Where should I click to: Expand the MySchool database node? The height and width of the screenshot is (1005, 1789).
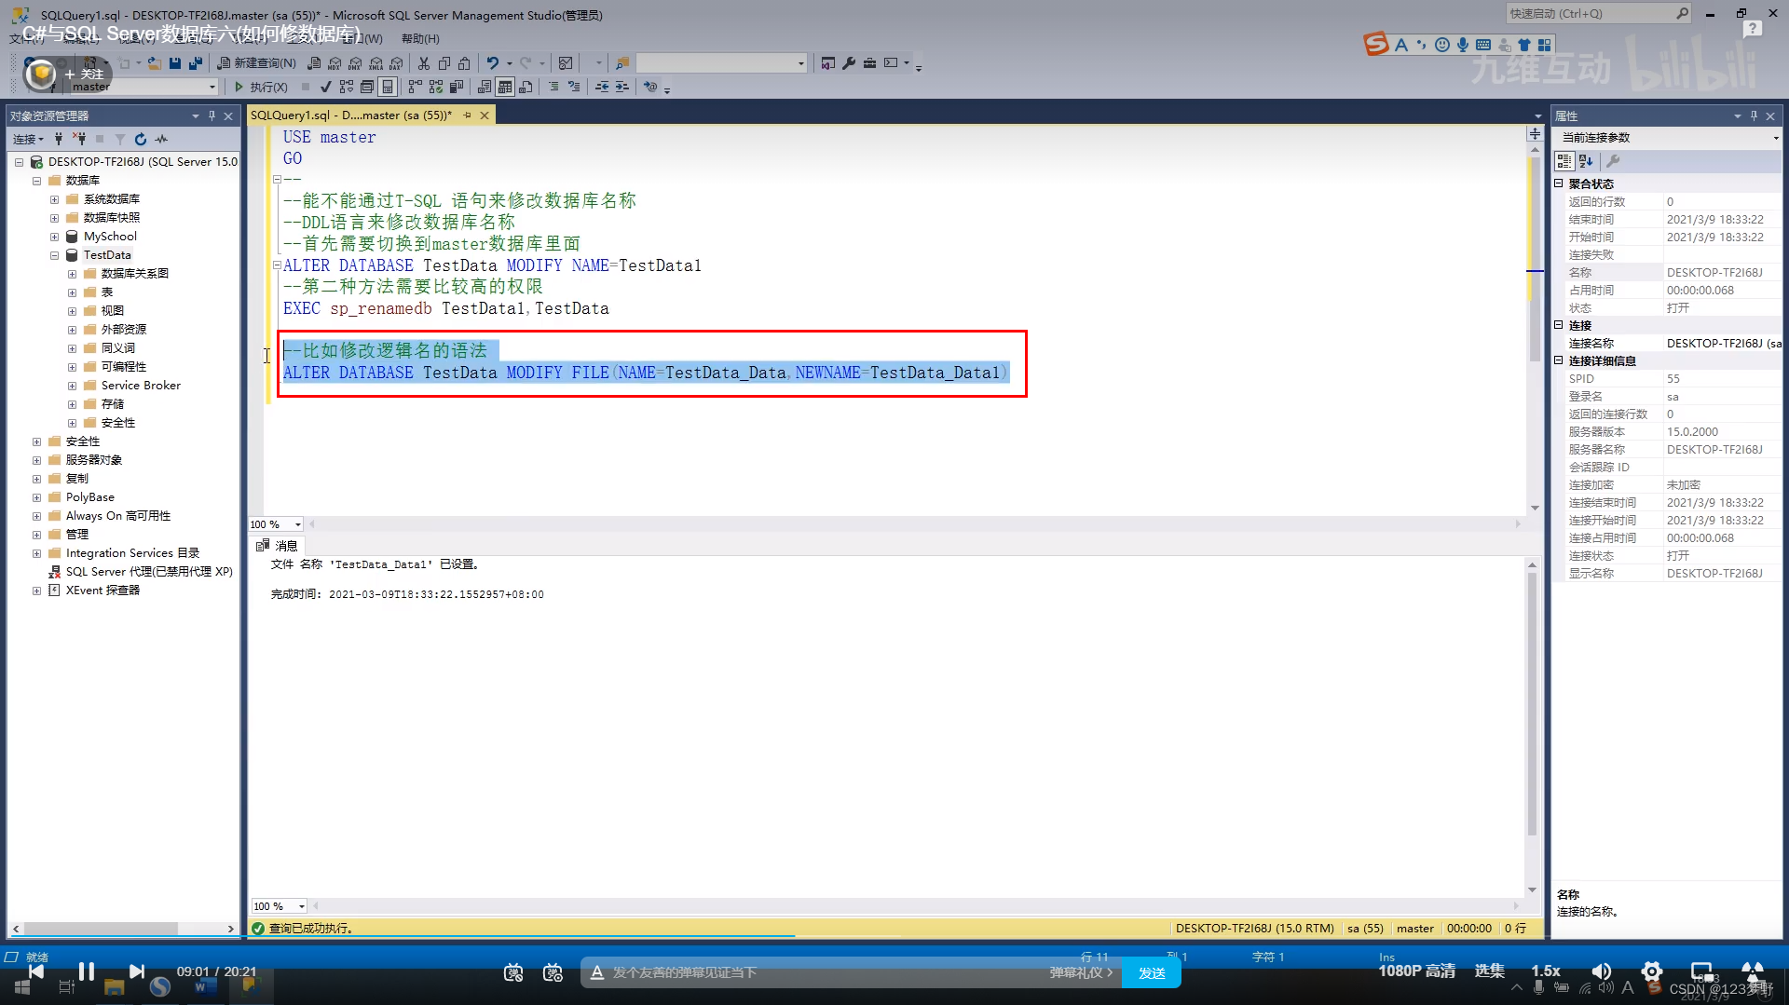(x=54, y=237)
